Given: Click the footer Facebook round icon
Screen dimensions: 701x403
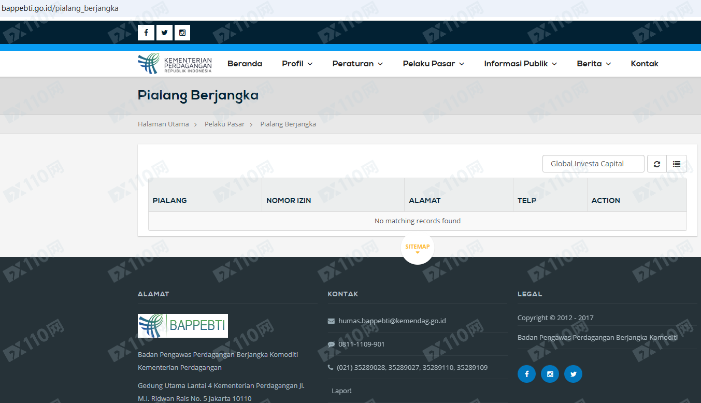Looking at the screenshot, I should [526, 374].
